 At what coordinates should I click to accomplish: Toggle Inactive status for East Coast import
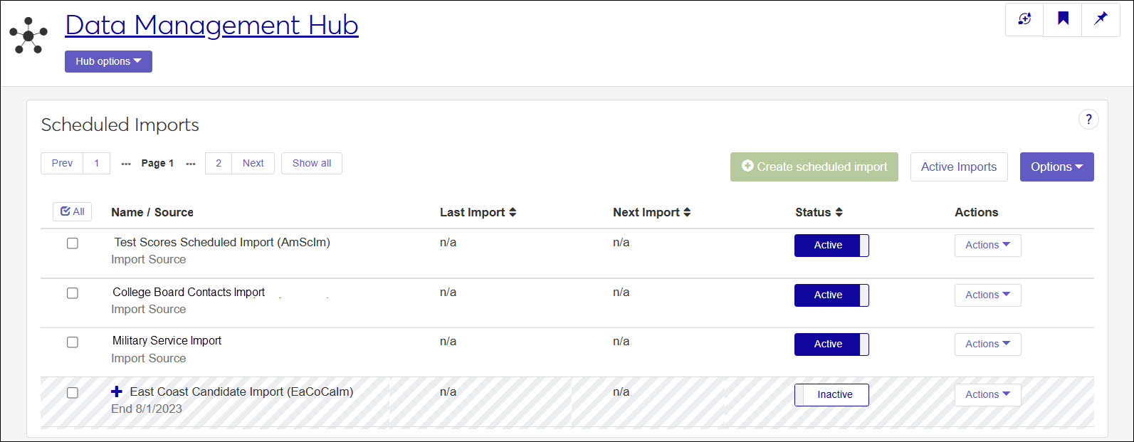click(831, 395)
